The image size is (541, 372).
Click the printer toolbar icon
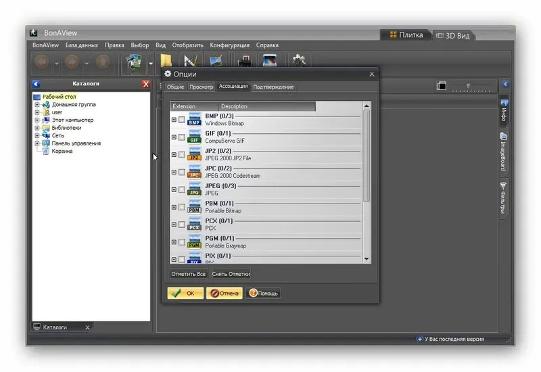click(245, 61)
